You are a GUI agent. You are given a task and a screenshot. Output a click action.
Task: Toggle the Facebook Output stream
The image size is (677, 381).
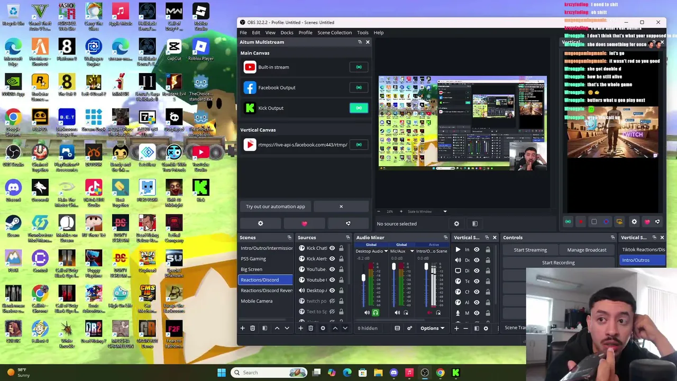click(359, 88)
